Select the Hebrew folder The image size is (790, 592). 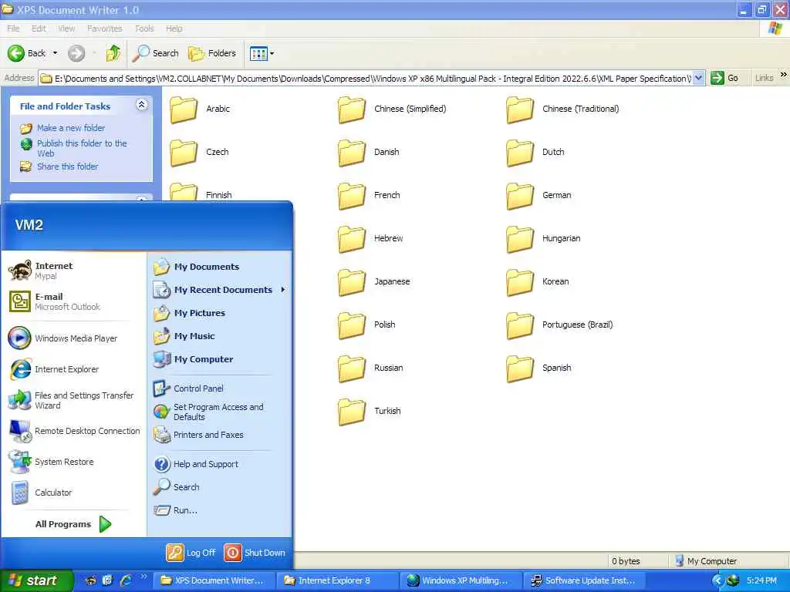[370, 239]
